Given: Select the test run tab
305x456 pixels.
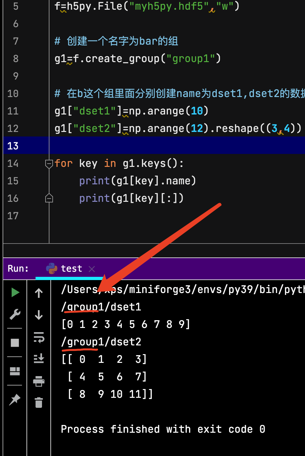Looking at the screenshot, I should point(71,268).
